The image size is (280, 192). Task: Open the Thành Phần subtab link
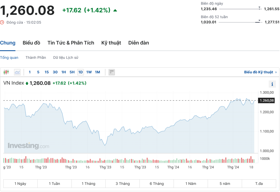pos(36,58)
